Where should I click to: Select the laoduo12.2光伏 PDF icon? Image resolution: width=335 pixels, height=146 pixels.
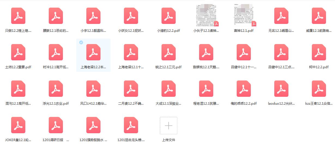[281, 89]
